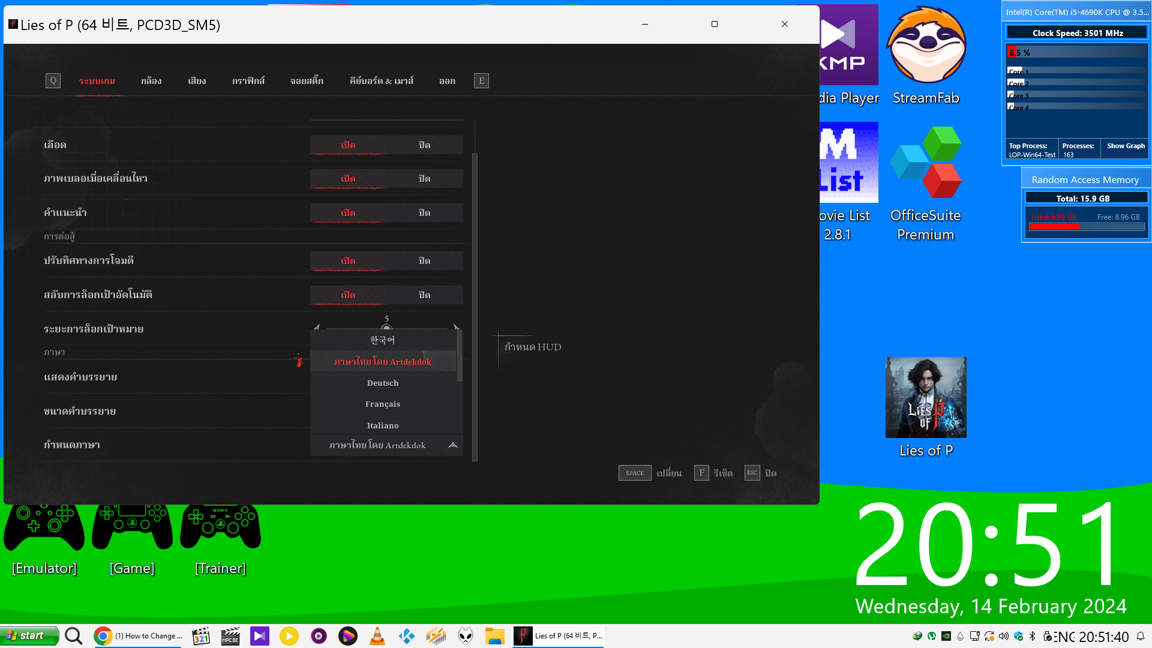Click the Q previous-tab key icon
The image size is (1152, 648).
pyautogui.click(x=53, y=80)
